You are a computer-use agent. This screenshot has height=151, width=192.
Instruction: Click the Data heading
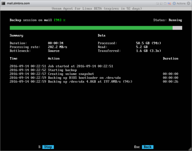point(101,35)
